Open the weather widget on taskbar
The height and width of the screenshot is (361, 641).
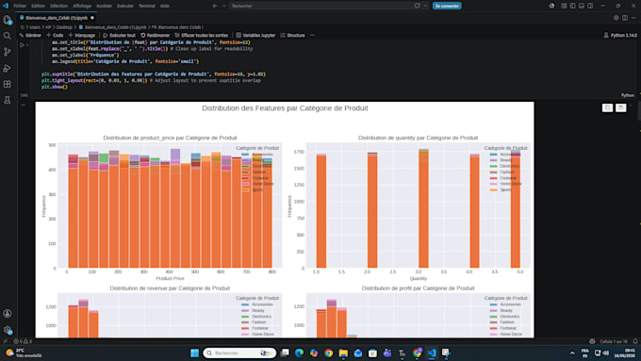point(24,353)
